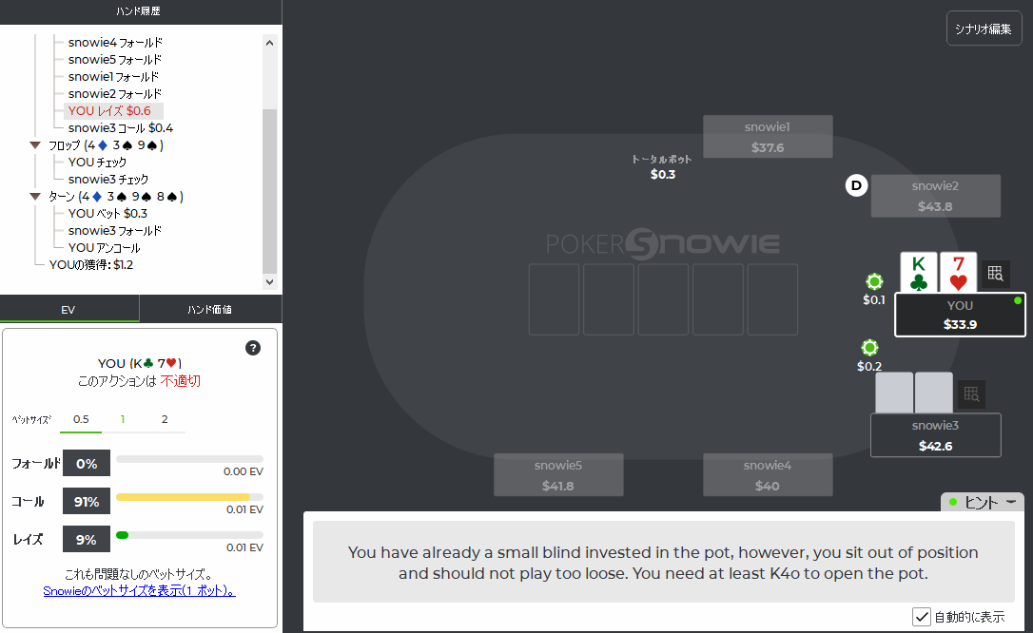Select the snowie2 フォールド history entry
Image resolution: width=1033 pixels, height=633 pixels.
click(x=115, y=93)
